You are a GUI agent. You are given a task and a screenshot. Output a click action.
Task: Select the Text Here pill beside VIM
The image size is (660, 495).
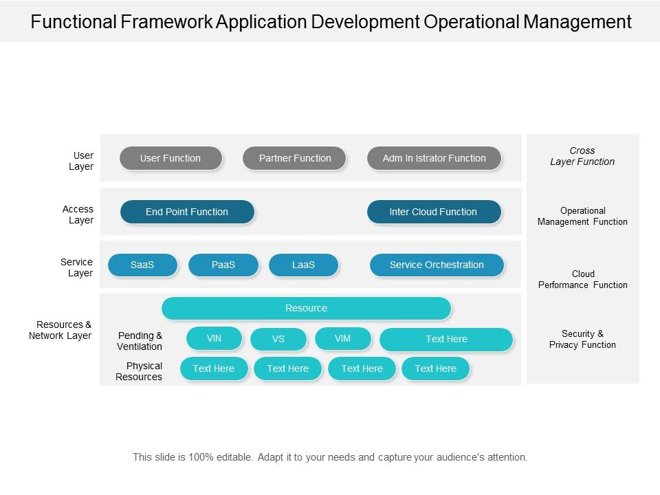(446, 339)
